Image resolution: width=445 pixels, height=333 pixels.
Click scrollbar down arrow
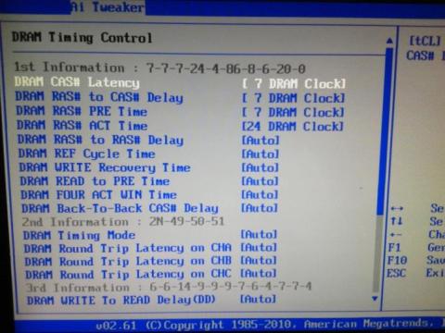(x=375, y=299)
